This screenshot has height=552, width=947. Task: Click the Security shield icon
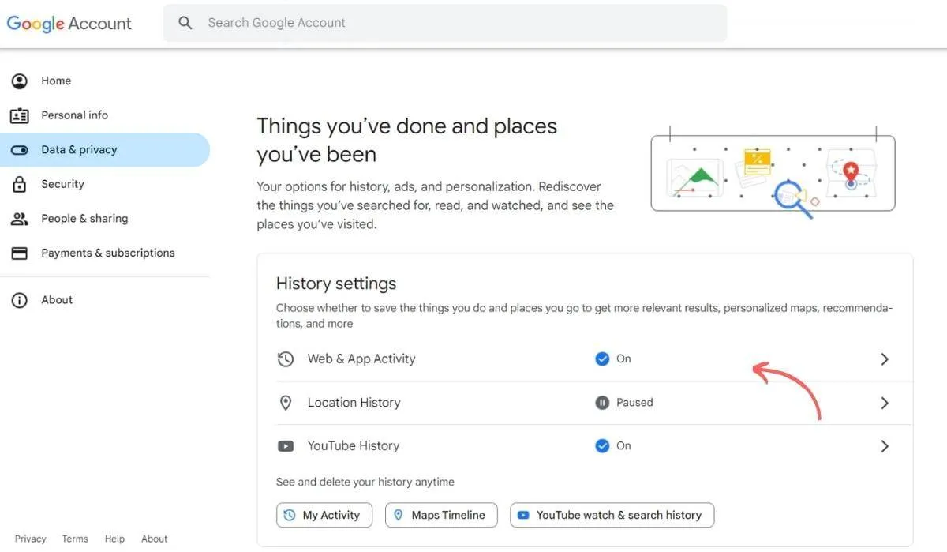pos(18,183)
